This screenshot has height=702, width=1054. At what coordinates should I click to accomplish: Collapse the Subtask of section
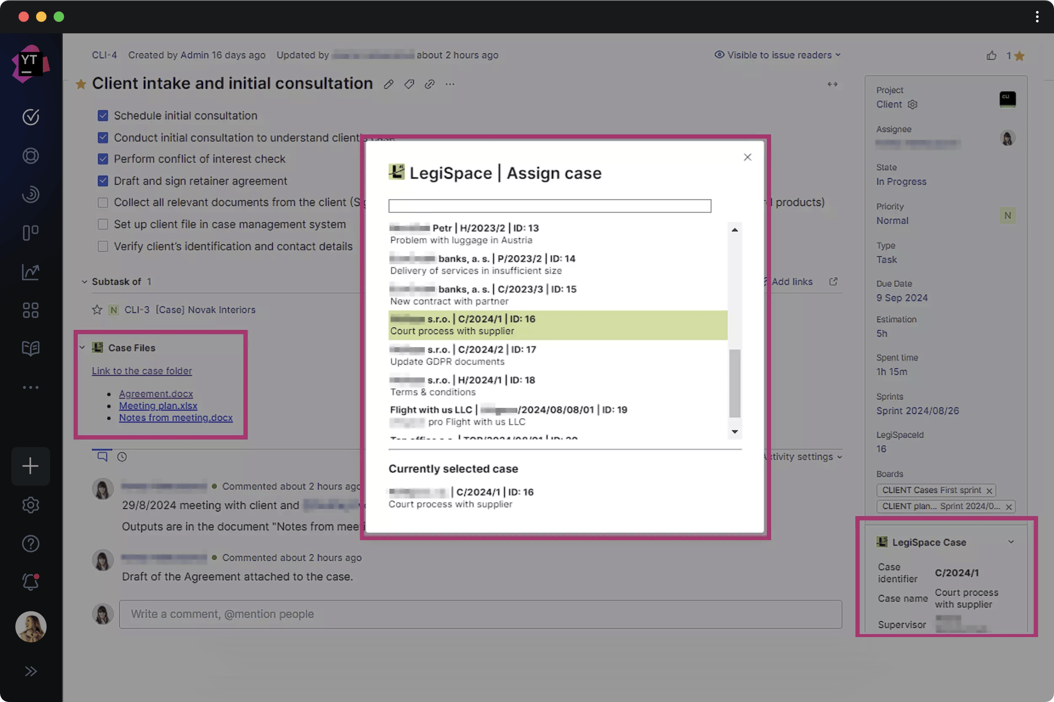[84, 282]
